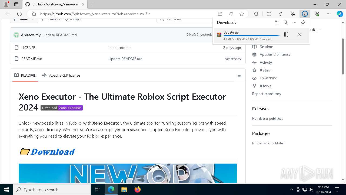
Task: Click the Download Xeno Executor badge
Action: (x=62, y=108)
